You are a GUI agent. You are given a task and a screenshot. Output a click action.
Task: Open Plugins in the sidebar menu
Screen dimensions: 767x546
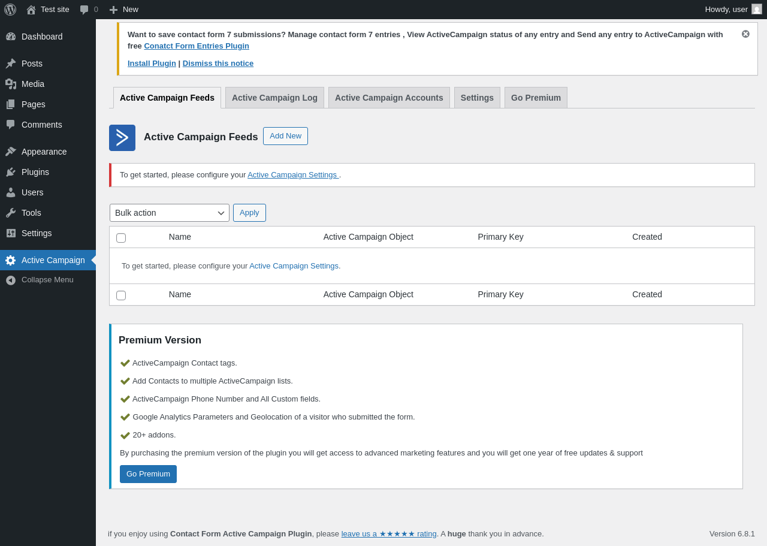(x=48, y=172)
